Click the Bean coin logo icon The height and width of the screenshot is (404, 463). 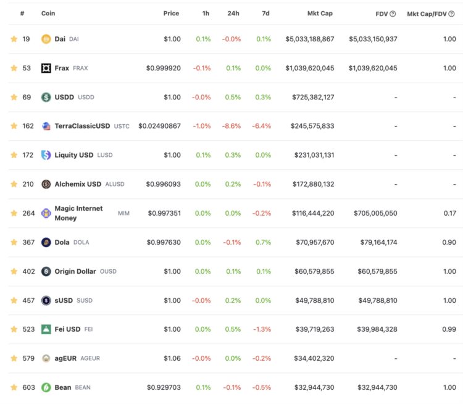point(46,387)
